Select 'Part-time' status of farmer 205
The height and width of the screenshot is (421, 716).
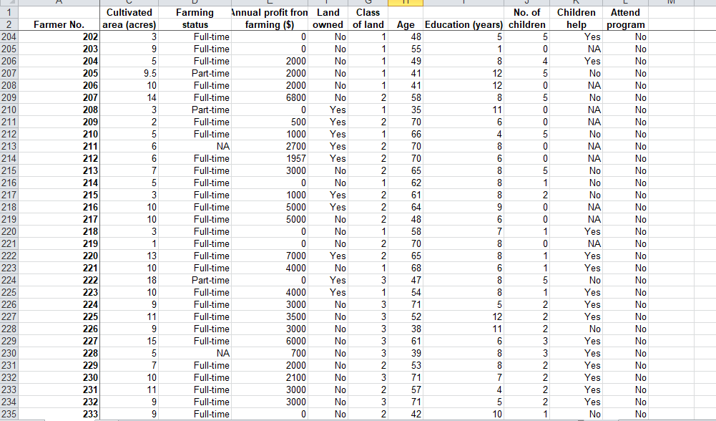click(x=195, y=73)
